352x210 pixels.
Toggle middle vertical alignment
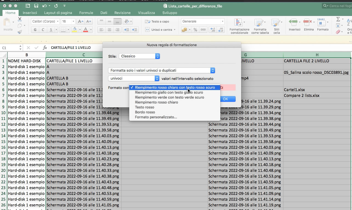[x=109, y=21]
